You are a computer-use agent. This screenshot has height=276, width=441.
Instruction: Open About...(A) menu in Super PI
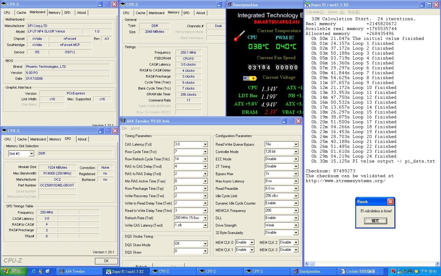[336, 12]
